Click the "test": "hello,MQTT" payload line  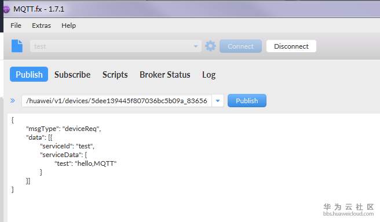[86, 163]
